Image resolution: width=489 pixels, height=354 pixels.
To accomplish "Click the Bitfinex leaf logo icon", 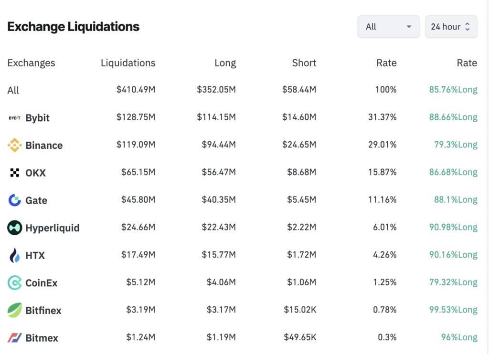I will tap(15, 311).
